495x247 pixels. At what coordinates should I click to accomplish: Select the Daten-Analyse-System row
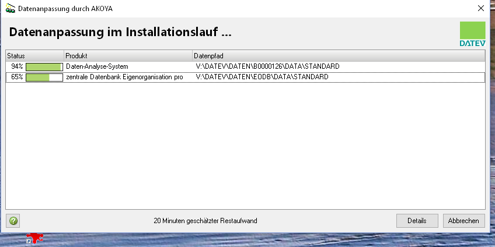point(245,66)
